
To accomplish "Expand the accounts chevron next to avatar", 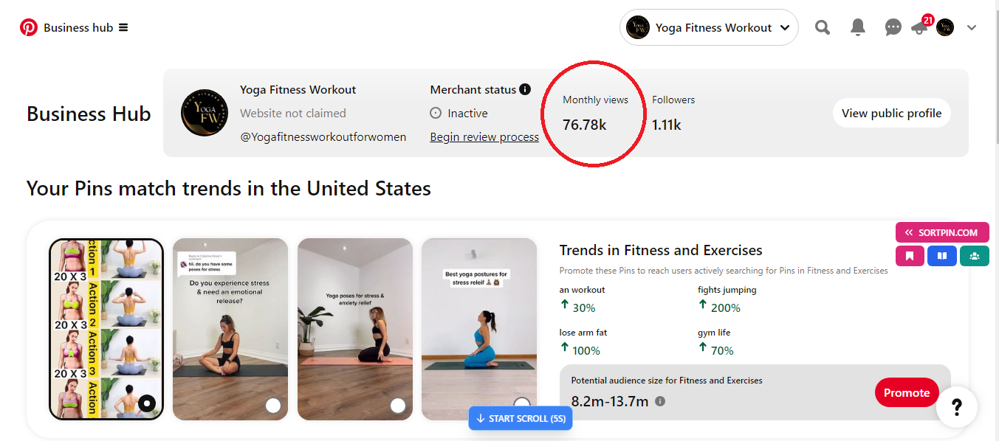I will (972, 28).
